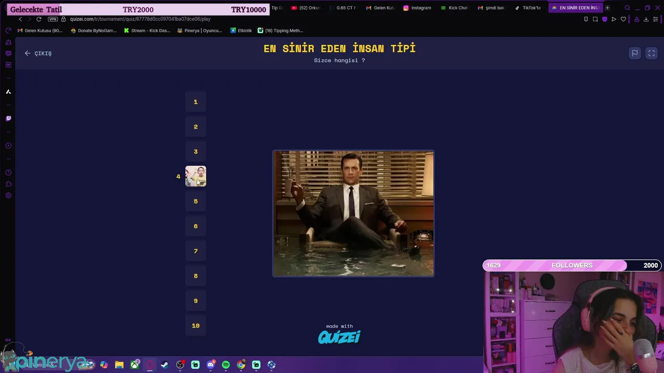Switch to EN SİNİR EDEN İNSAN tab

coord(575,8)
